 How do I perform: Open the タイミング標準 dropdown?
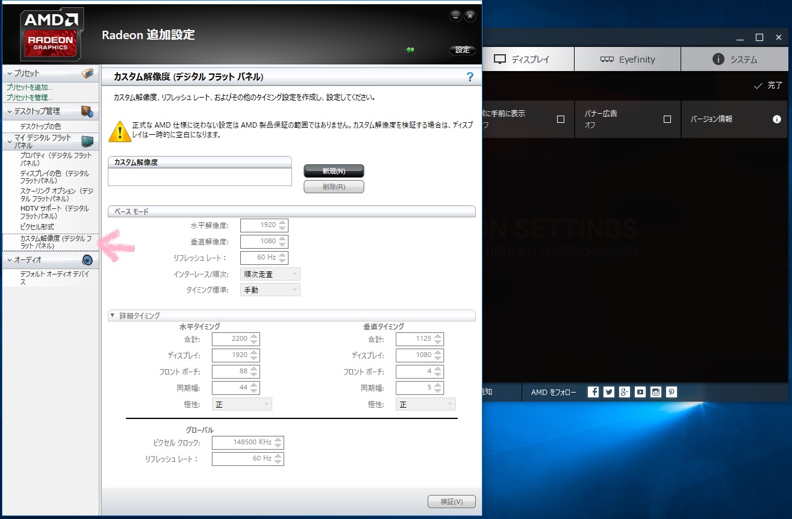270,290
